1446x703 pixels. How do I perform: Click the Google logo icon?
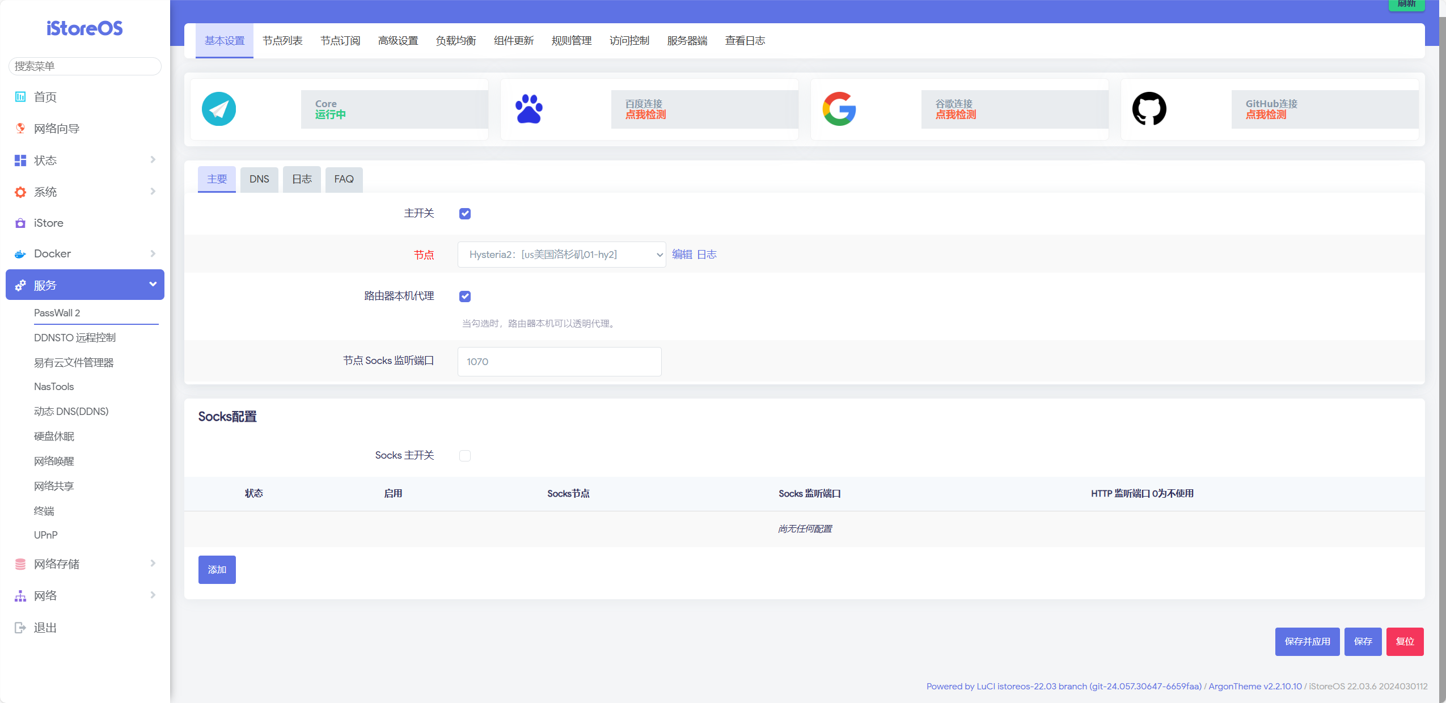point(839,109)
